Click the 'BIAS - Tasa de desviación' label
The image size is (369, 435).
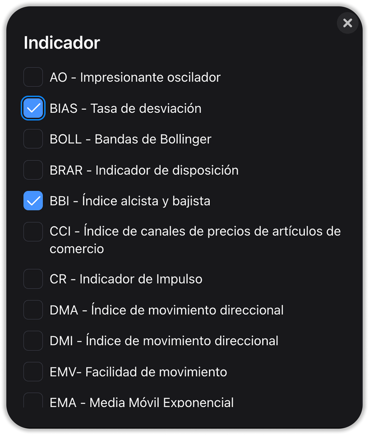click(126, 108)
